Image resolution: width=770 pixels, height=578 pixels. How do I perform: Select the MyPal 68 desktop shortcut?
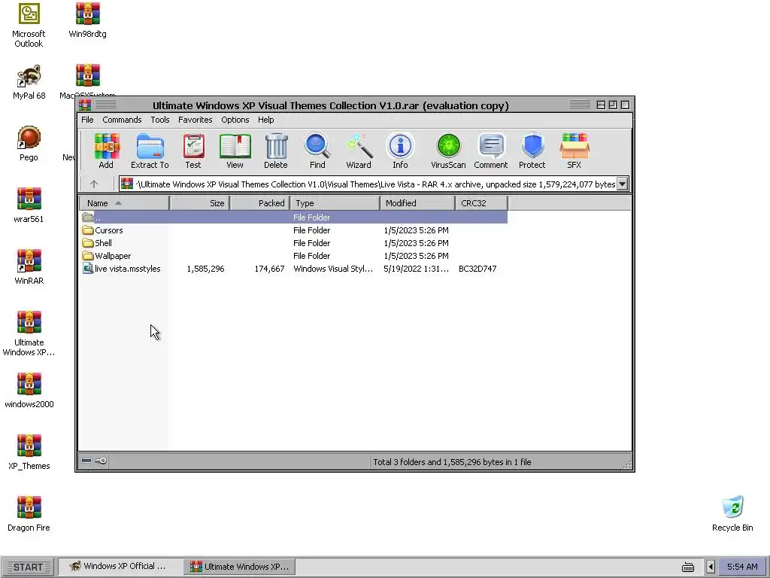[x=29, y=82]
